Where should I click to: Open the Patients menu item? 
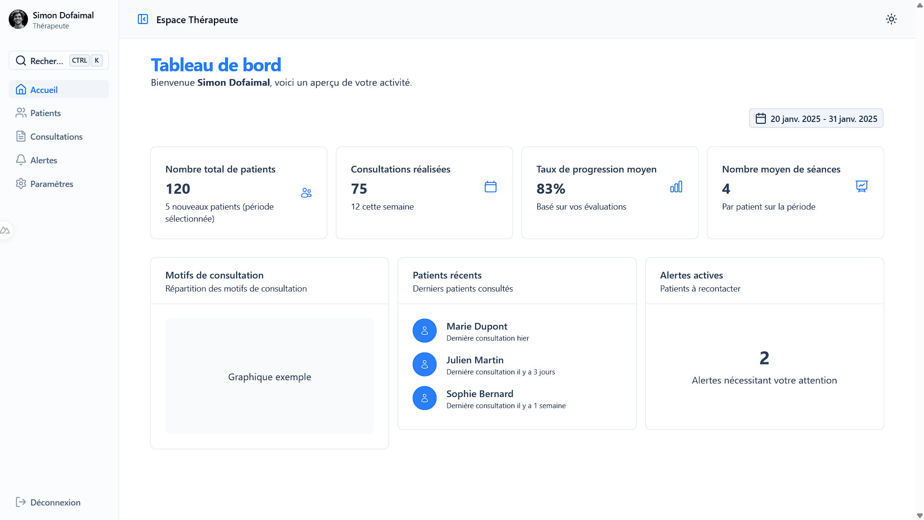pyautogui.click(x=59, y=113)
